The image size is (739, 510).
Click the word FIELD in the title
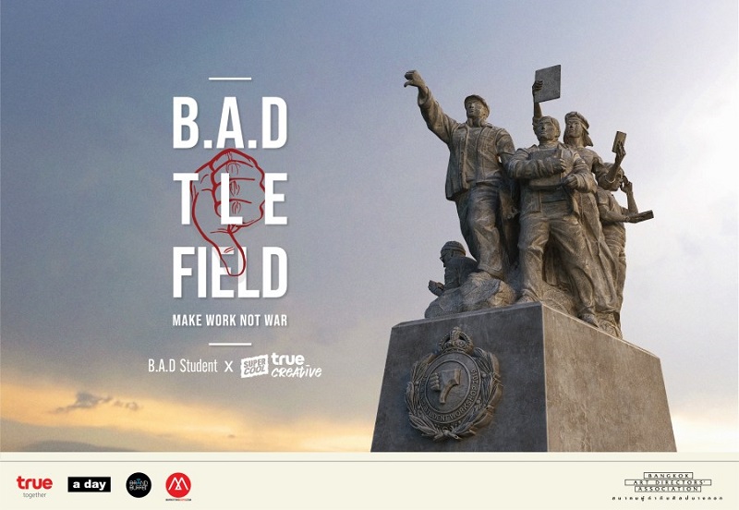[x=230, y=273]
